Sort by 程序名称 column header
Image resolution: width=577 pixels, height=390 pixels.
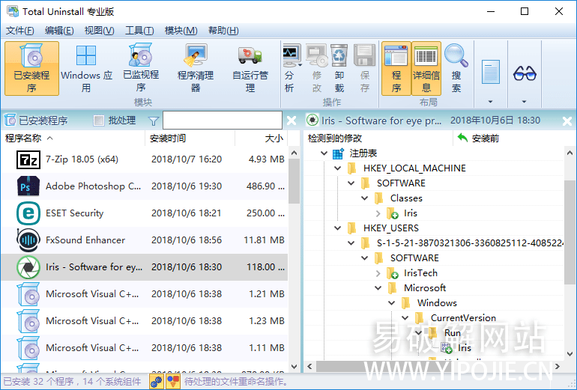click(x=73, y=138)
